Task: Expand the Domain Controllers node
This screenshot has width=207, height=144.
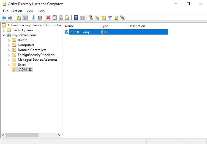Action: tap(9, 50)
